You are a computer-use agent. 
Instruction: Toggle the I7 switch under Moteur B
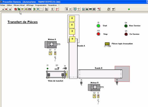click(x=98, y=103)
